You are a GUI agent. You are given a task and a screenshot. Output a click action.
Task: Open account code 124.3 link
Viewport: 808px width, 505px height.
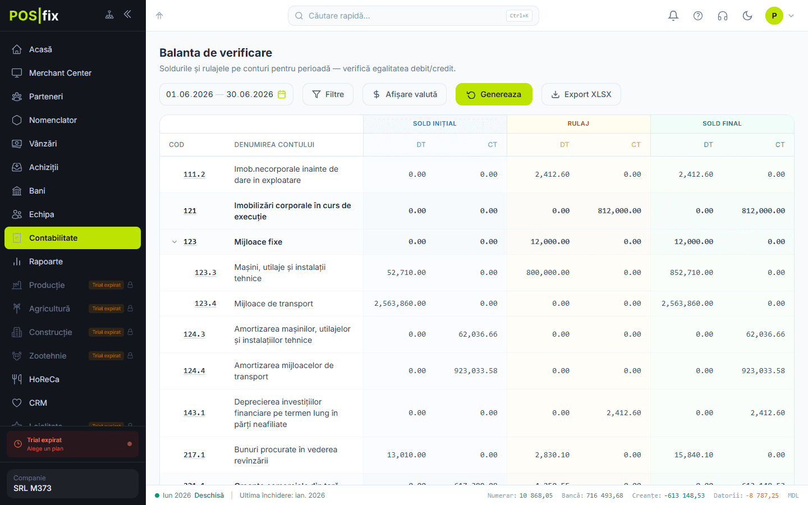[194, 334]
